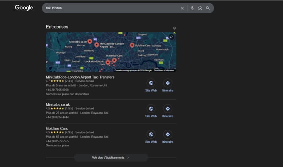
Task: Click phone number +44 20 8555 5555
Action: click(x=57, y=141)
